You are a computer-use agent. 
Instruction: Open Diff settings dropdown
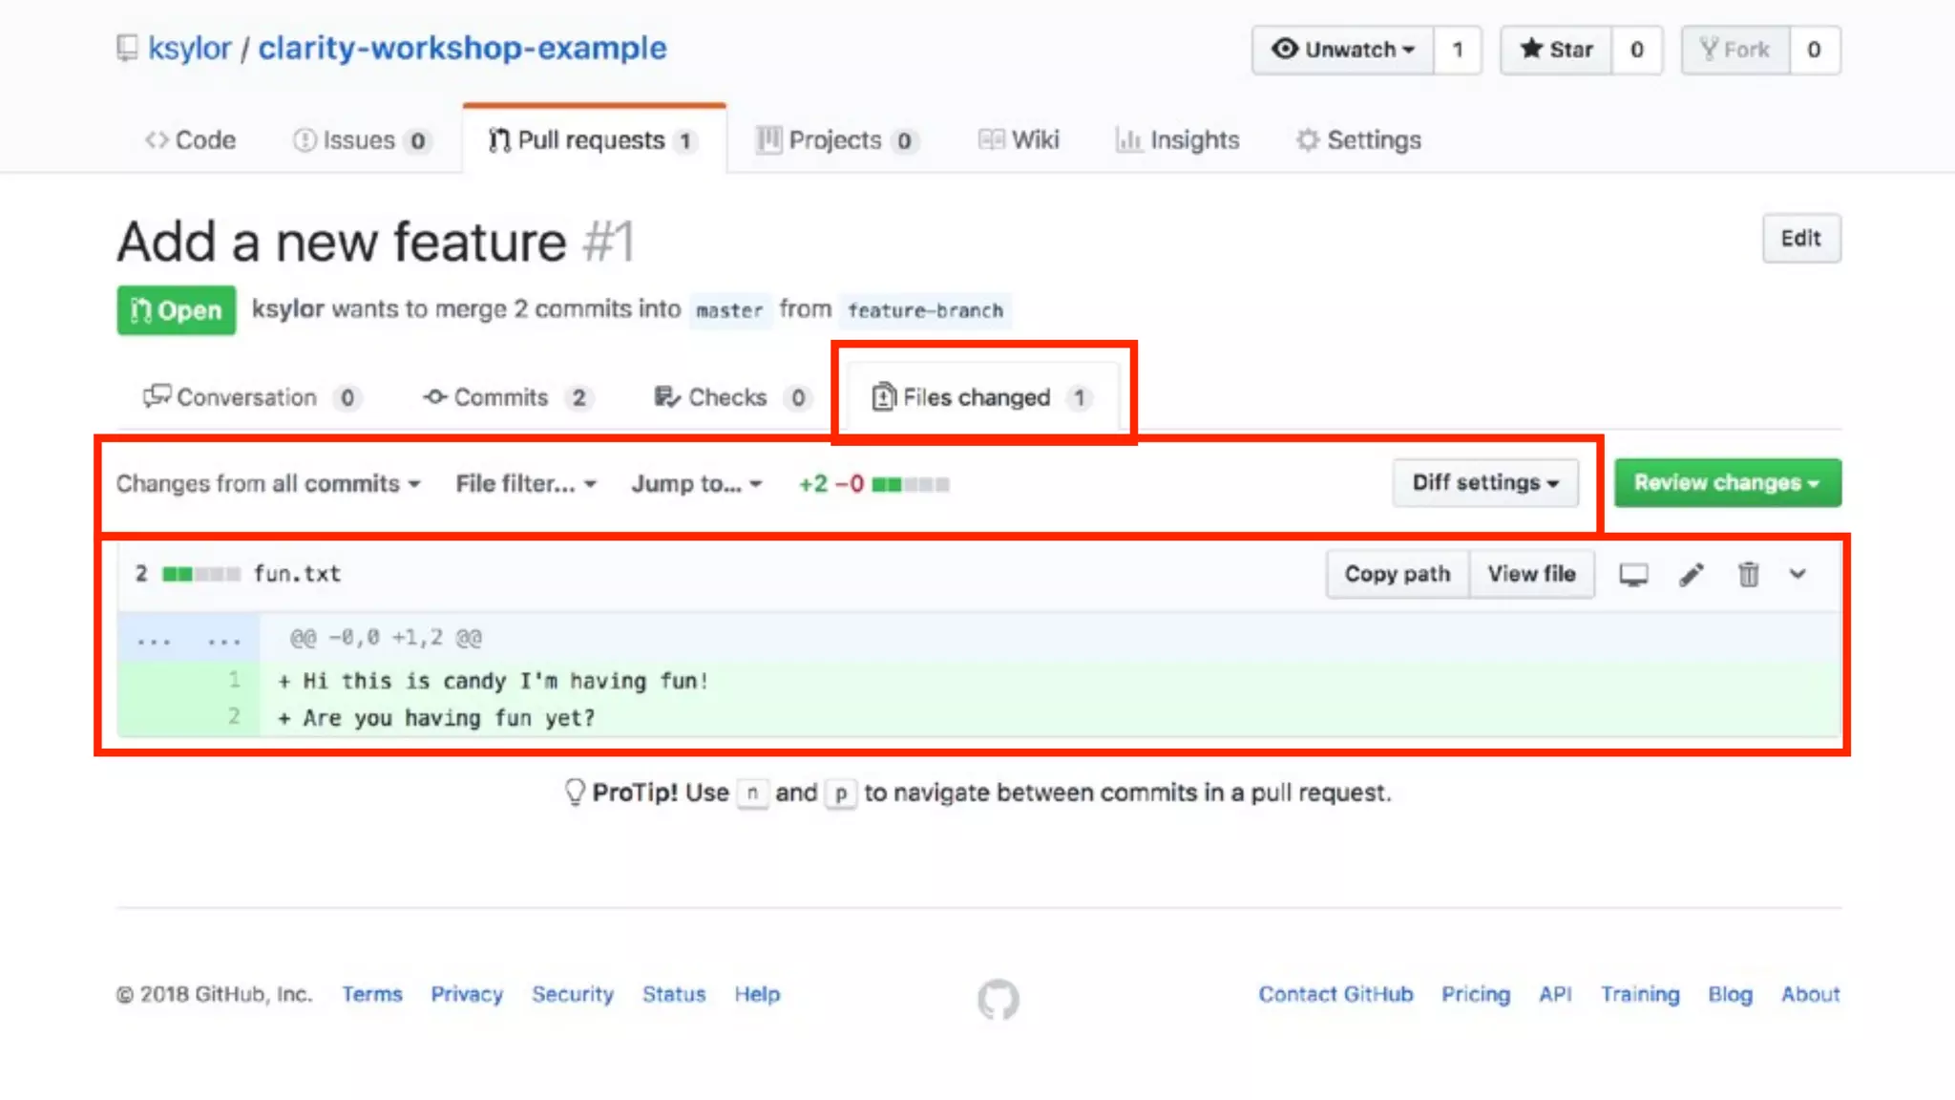point(1484,483)
